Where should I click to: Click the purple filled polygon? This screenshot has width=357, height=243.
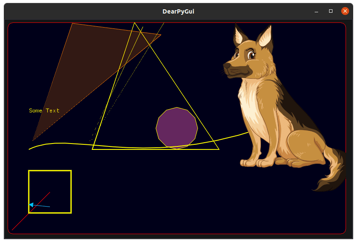tap(177, 128)
